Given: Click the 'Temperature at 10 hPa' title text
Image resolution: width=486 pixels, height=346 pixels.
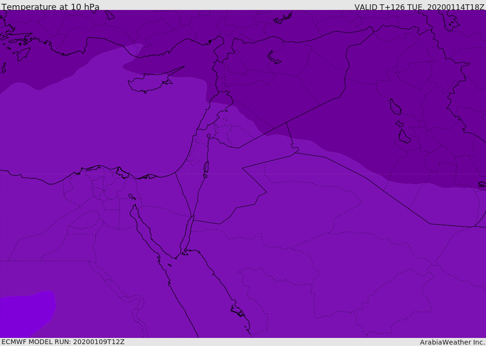Looking at the screenshot, I should pyautogui.click(x=50, y=7).
